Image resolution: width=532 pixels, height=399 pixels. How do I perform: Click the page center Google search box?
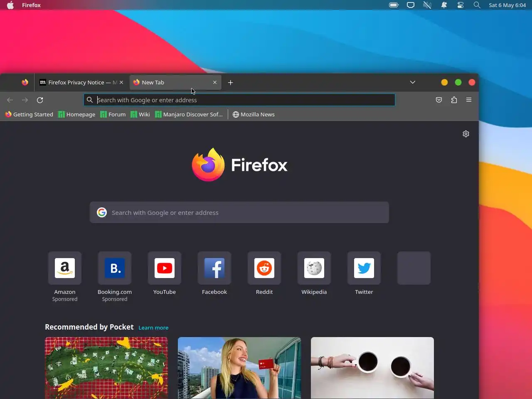pyautogui.click(x=239, y=212)
